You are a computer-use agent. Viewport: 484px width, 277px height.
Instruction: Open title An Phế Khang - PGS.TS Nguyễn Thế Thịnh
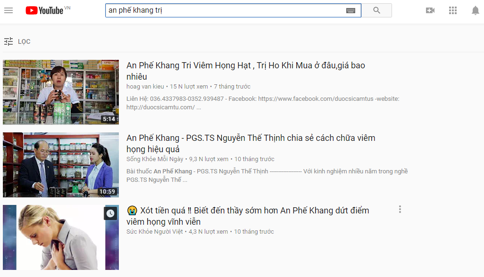[250, 143]
